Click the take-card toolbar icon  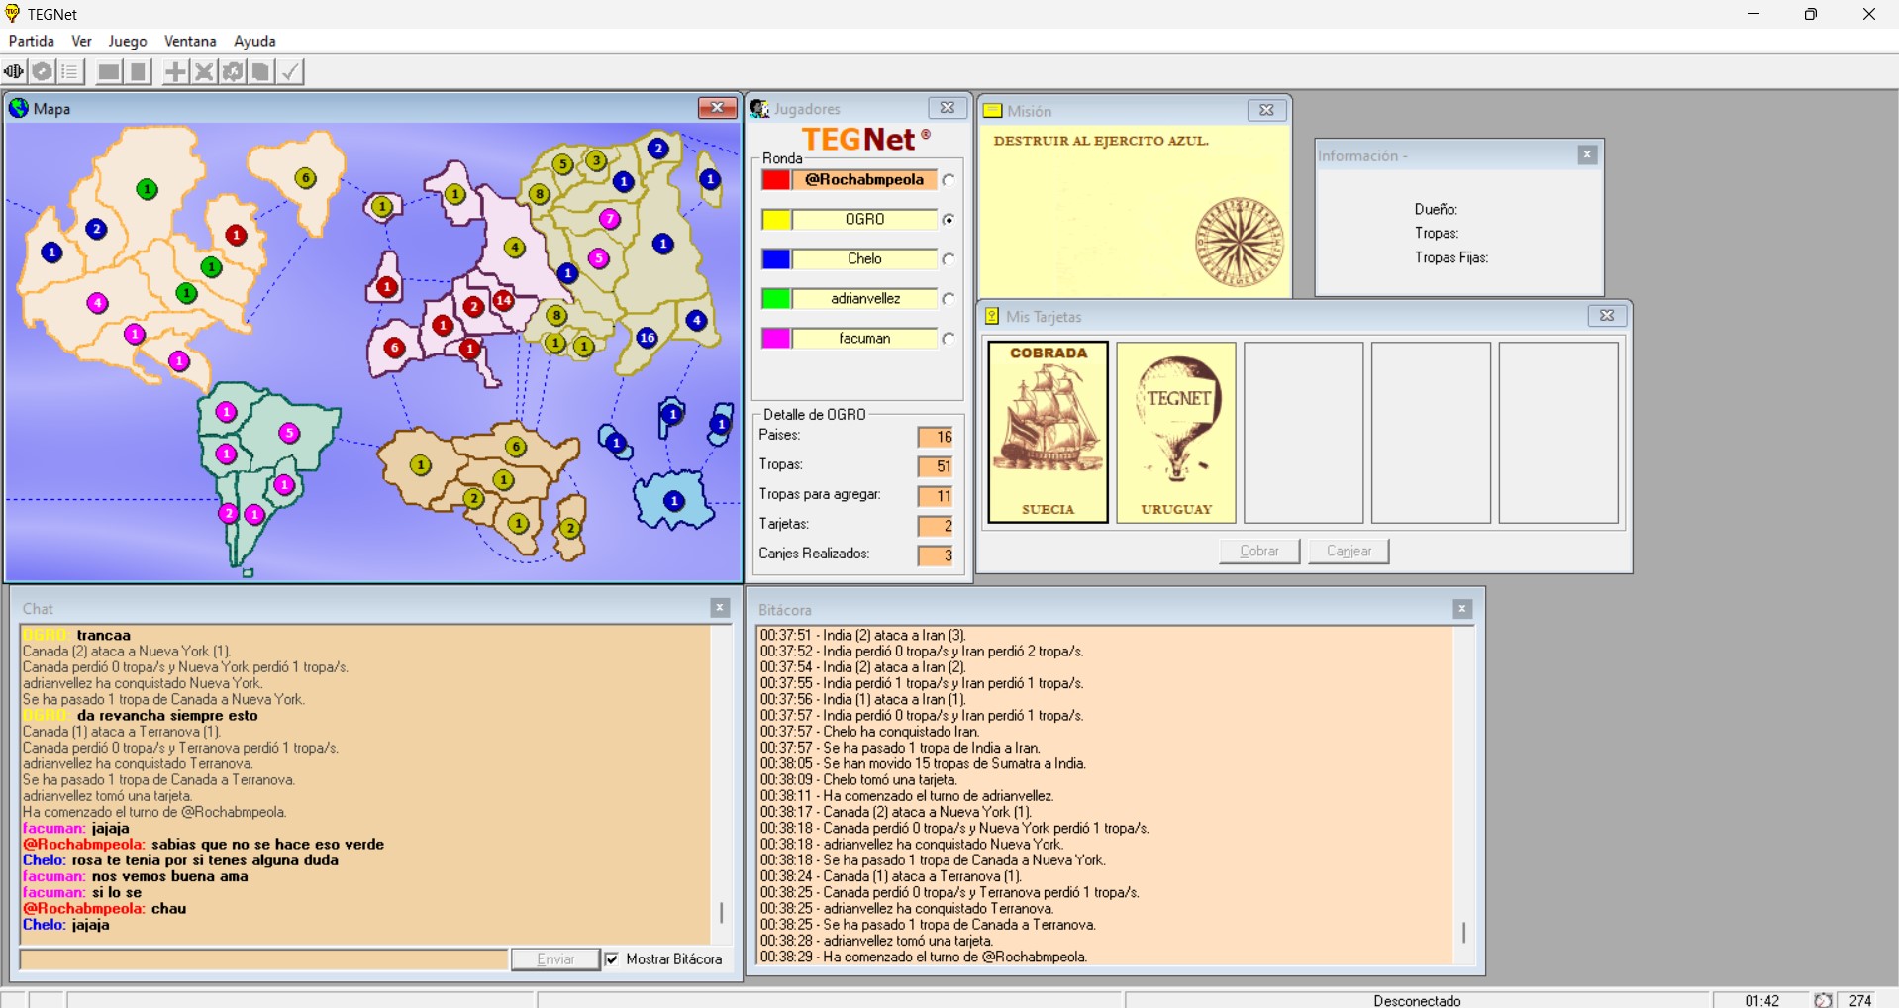click(260, 71)
